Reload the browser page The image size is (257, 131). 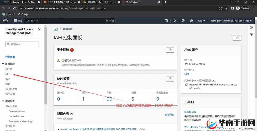coord(14,8)
